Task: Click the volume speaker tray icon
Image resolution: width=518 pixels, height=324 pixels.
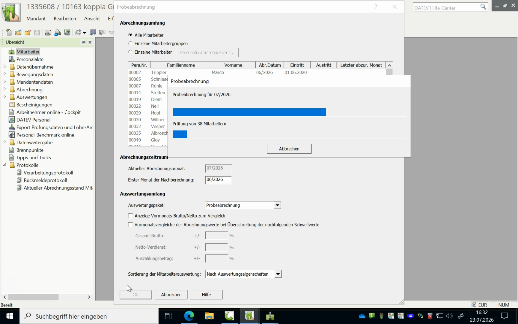Action: pos(449,316)
